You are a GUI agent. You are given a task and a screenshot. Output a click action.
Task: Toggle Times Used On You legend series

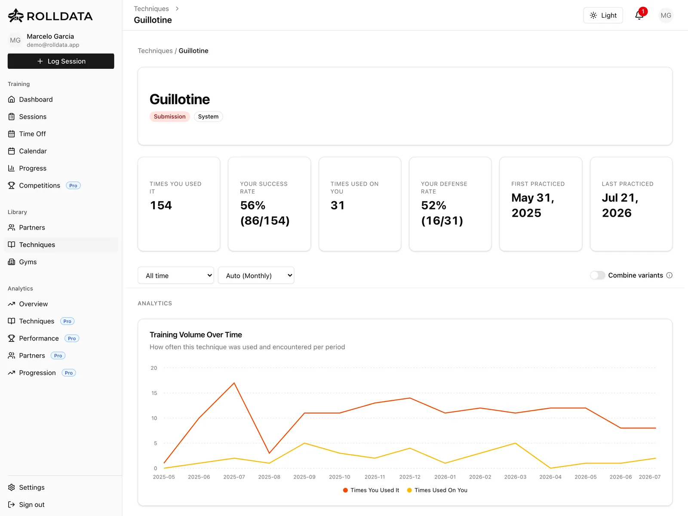click(437, 490)
